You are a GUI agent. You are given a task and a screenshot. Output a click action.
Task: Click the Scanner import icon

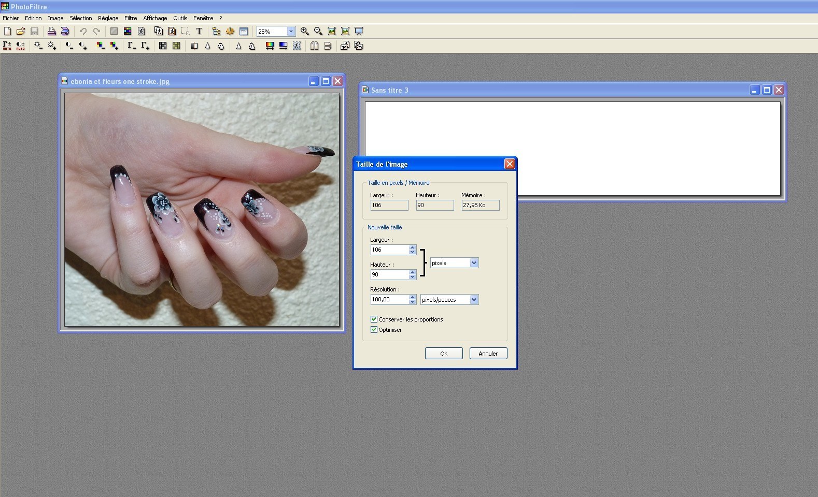(65, 32)
